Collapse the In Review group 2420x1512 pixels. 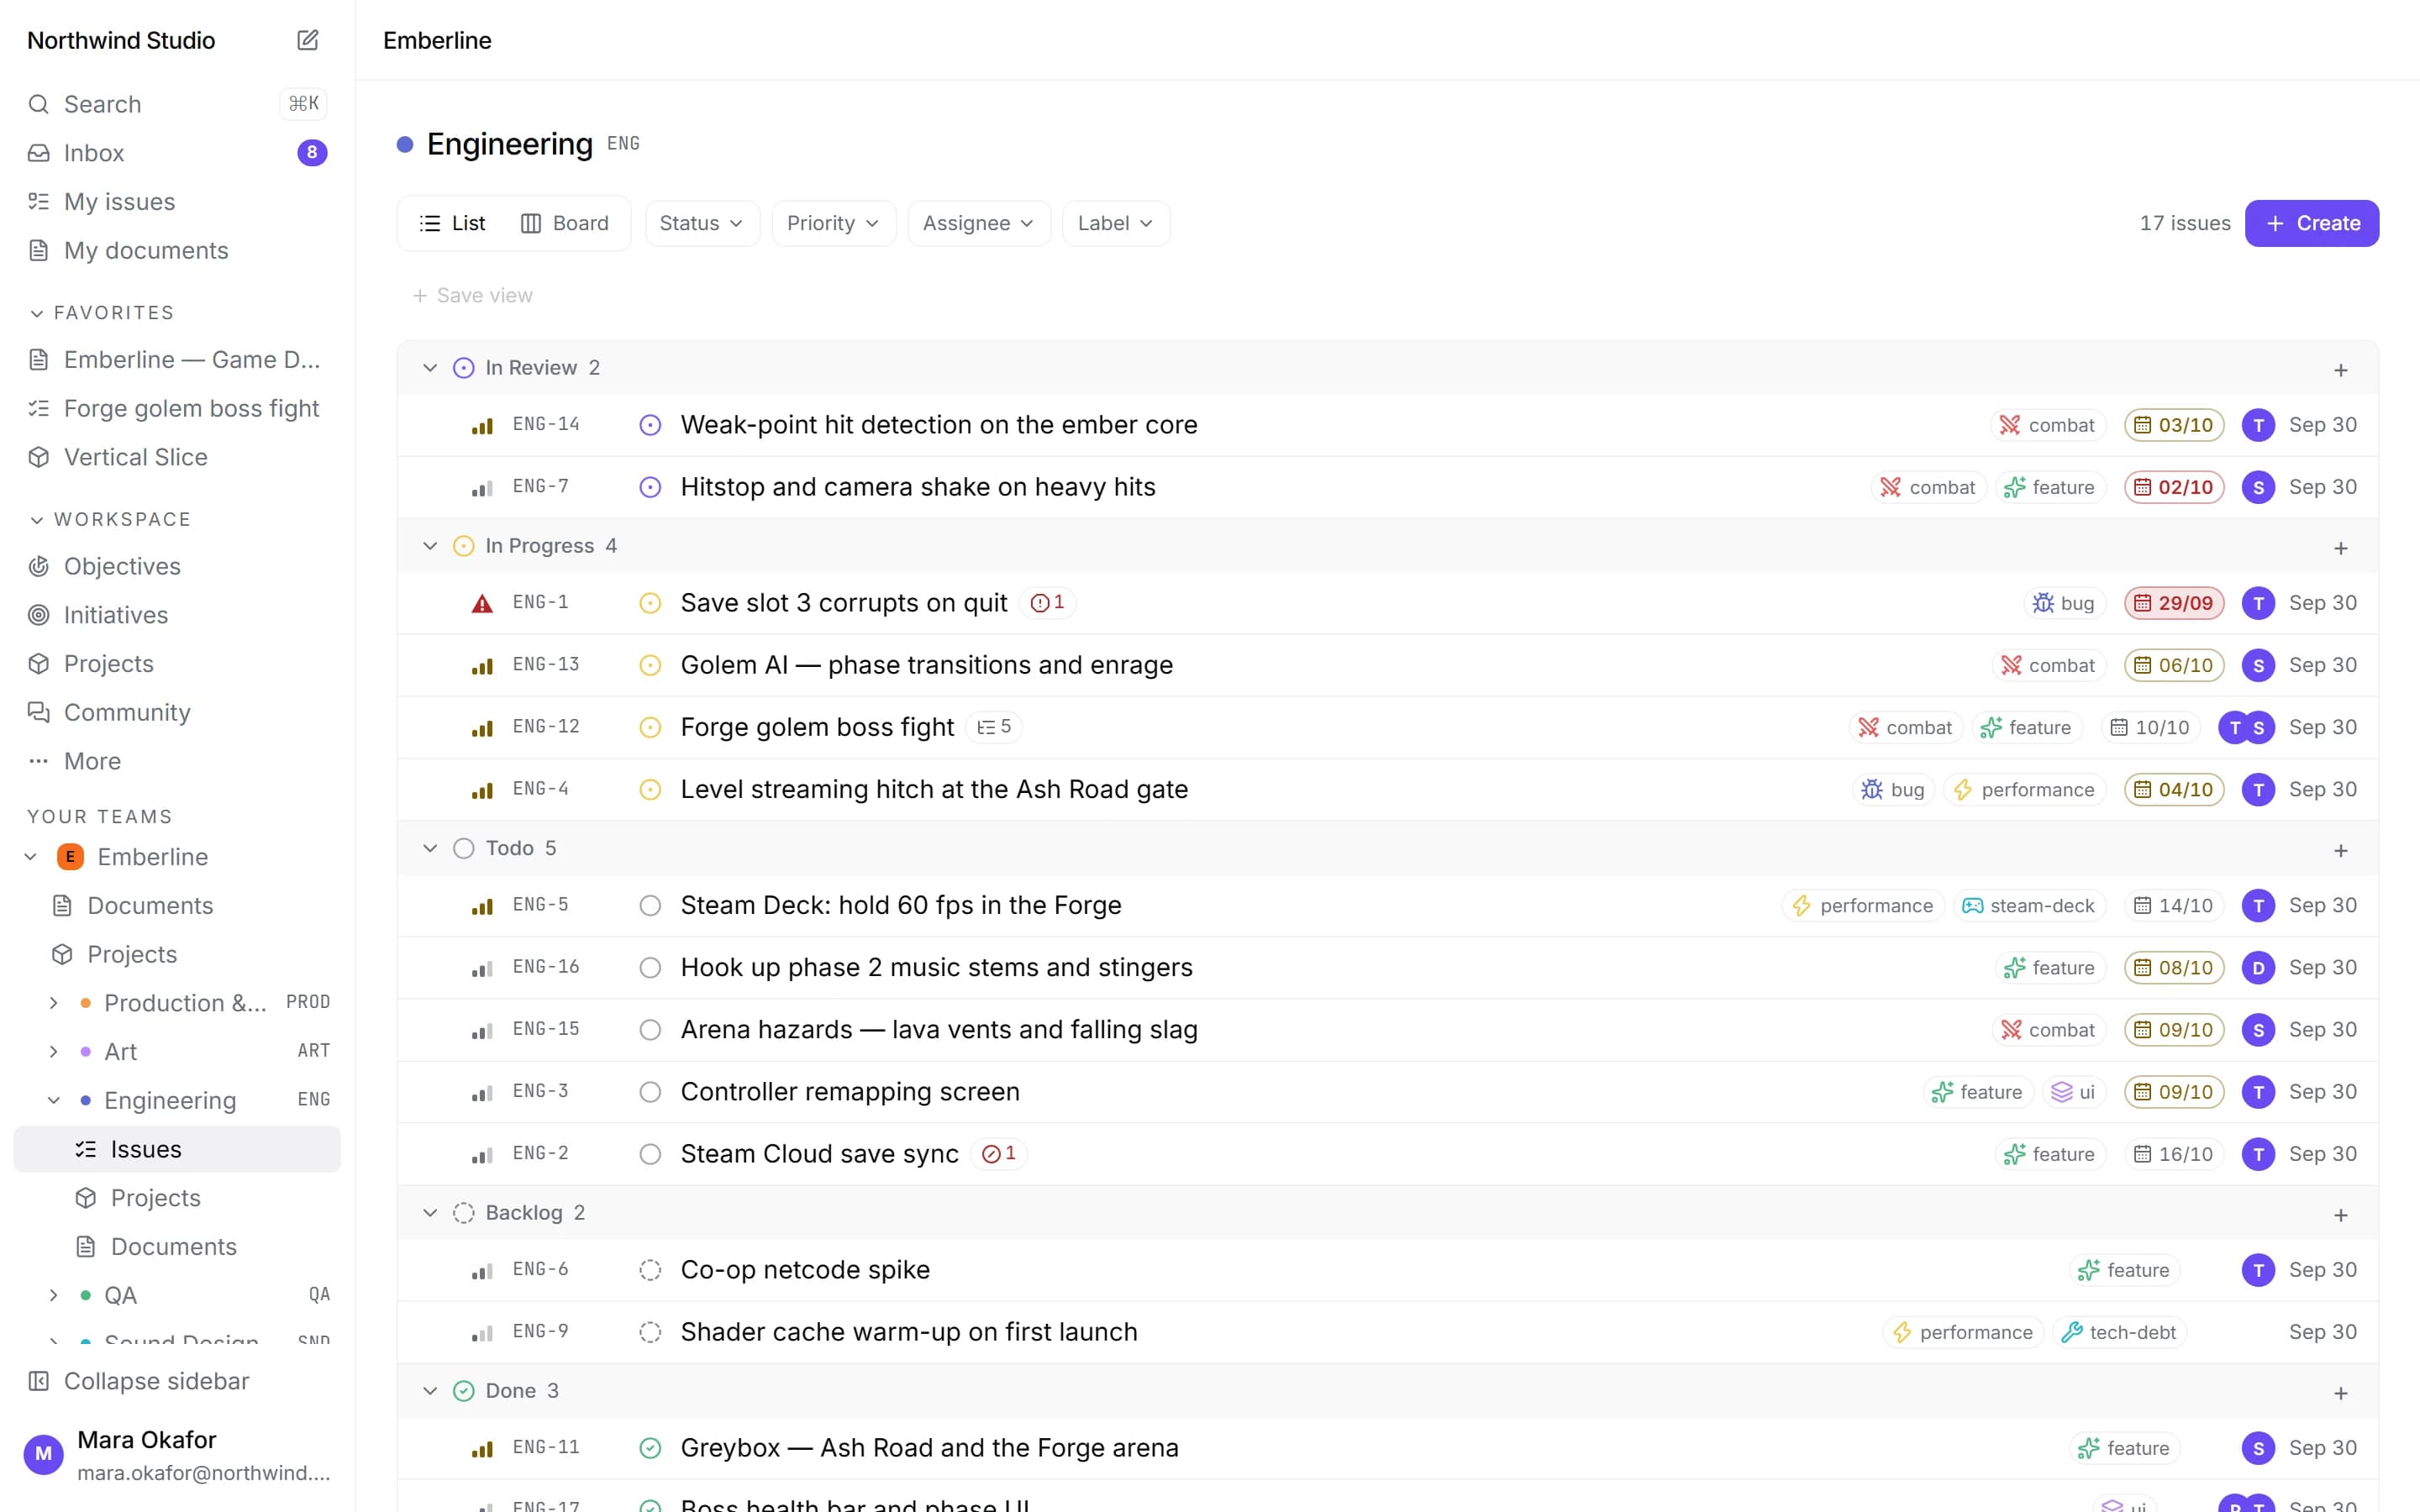pyautogui.click(x=430, y=368)
